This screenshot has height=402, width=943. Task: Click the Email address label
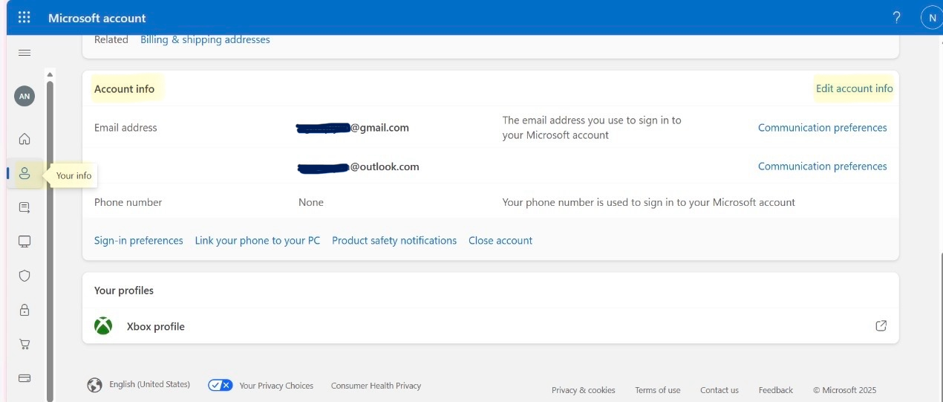click(x=125, y=128)
